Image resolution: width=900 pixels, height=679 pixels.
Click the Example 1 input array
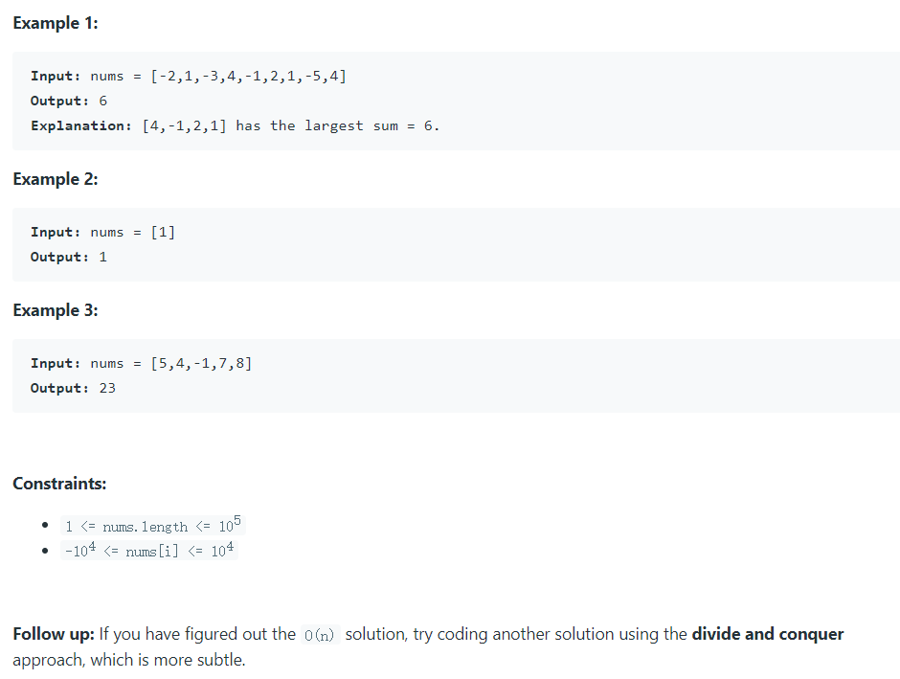point(249,77)
